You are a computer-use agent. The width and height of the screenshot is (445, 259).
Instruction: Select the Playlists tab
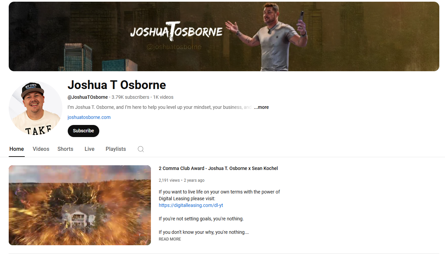pyautogui.click(x=116, y=149)
